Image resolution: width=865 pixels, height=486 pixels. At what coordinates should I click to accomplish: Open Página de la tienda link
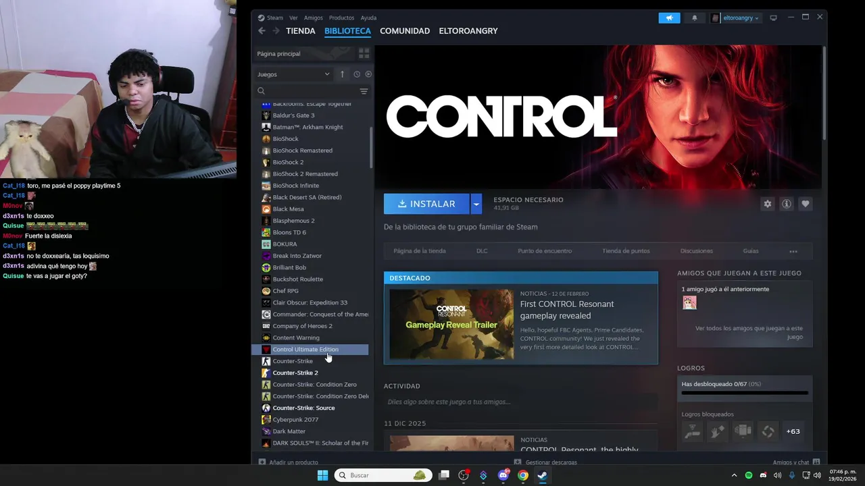point(420,251)
